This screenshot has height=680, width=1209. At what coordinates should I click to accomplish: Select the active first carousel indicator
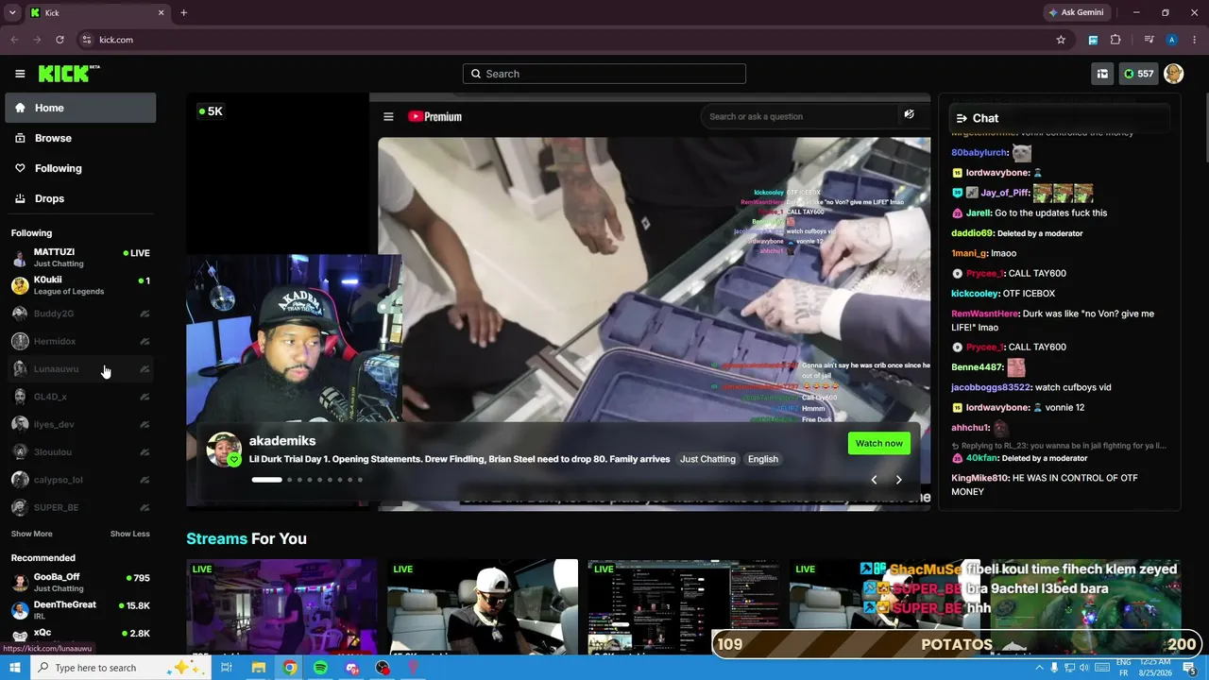(x=266, y=480)
